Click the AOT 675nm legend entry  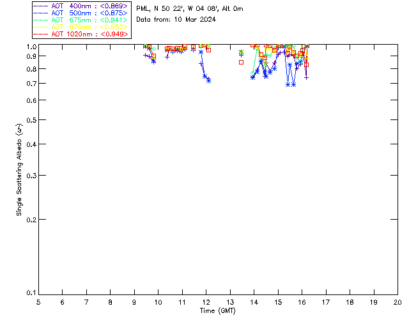(81, 20)
